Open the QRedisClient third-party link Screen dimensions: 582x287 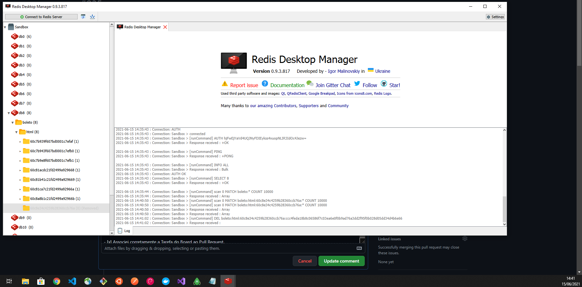pos(297,93)
